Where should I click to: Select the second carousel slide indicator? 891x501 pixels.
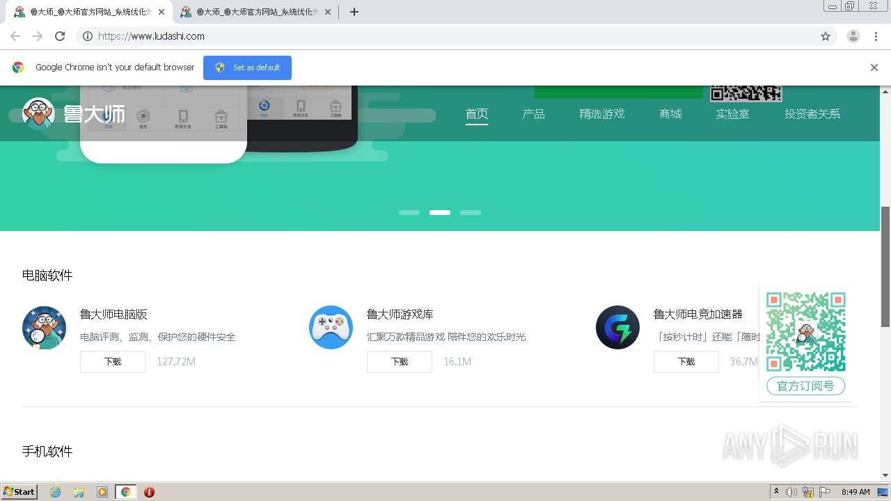(x=440, y=212)
